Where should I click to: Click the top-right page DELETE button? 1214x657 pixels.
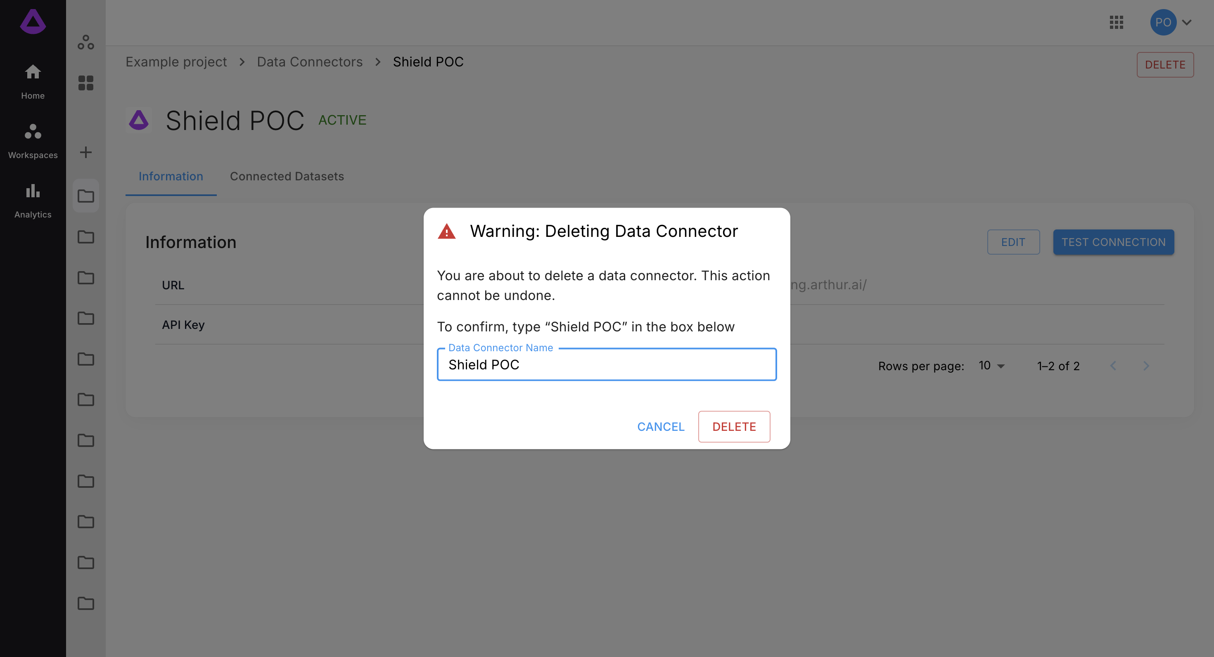pyautogui.click(x=1165, y=64)
